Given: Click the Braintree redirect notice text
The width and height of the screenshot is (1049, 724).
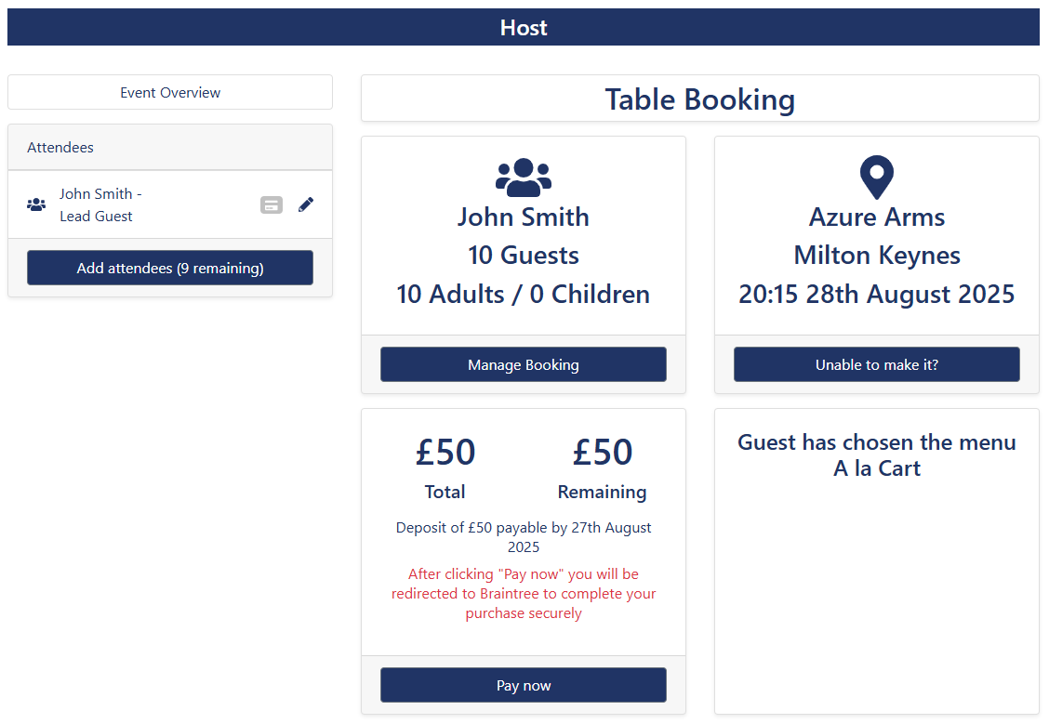Looking at the screenshot, I should click(524, 593).
